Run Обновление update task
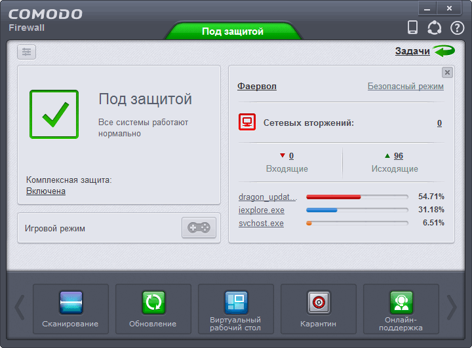This screenshot has height=348, width=472. 153,309
